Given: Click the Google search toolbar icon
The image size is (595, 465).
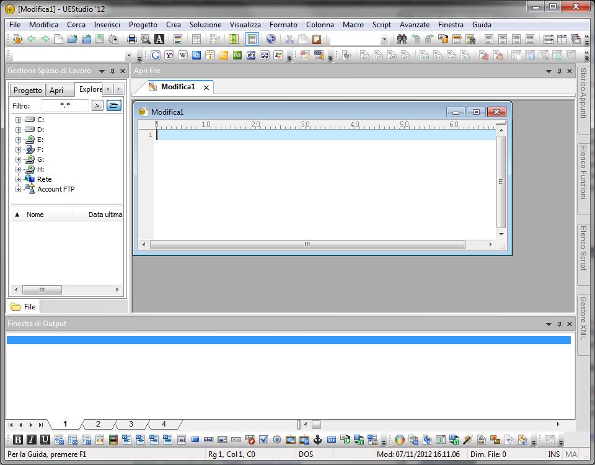Looking at the screenshot, I should tap(156, 55).
